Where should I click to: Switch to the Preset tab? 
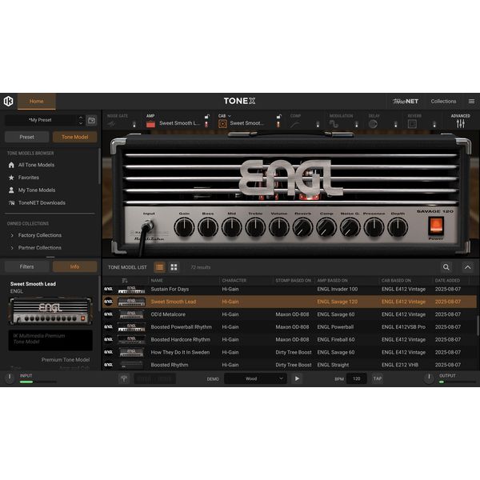pos(27,137)
